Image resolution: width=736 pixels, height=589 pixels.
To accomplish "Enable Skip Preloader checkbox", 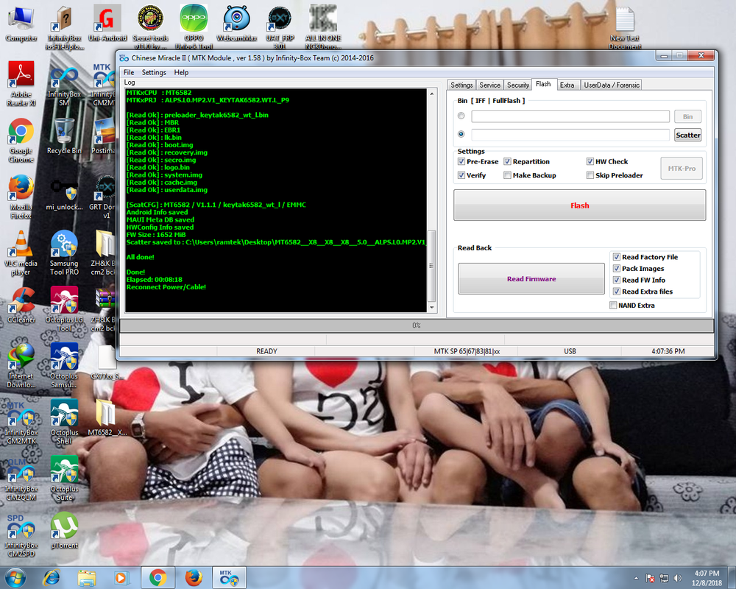I will [x=590, y=175].
